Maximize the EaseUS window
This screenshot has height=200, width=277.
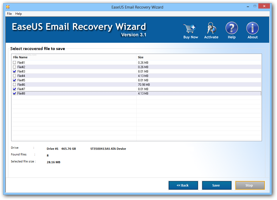[255, 6]
